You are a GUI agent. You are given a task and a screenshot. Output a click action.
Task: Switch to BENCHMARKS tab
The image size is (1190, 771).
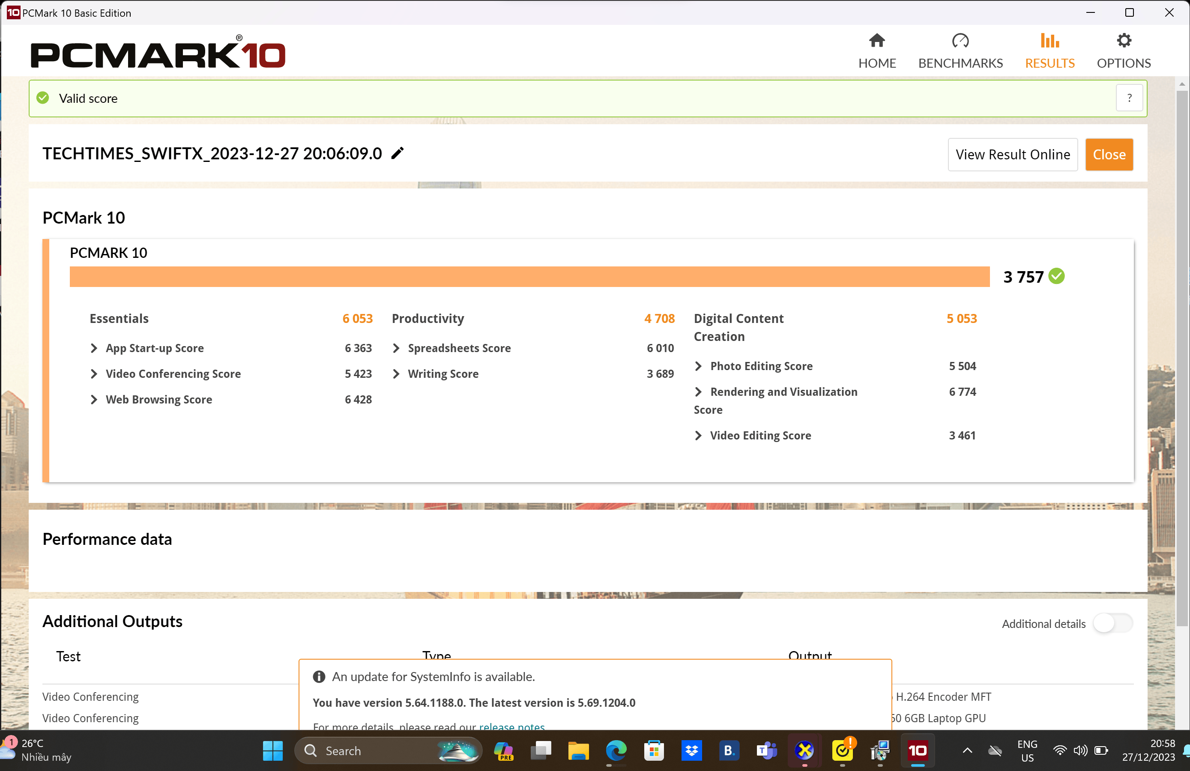pos(960,51)
